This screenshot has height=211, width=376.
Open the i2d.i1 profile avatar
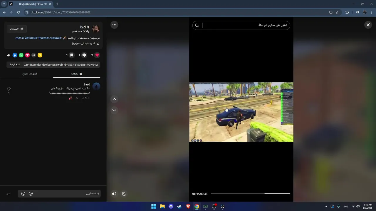click(x=96, y=29)
